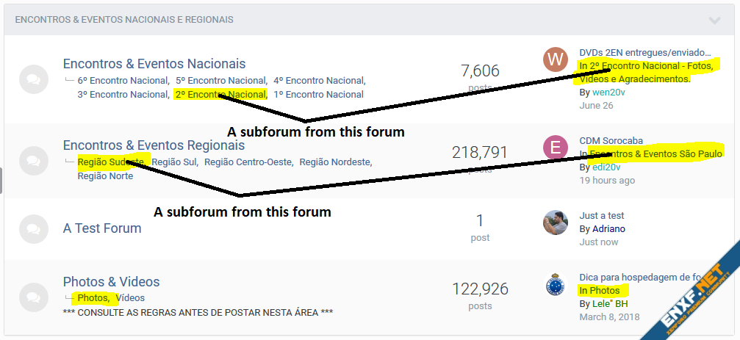
Task: Select the Região Norte subforum link
Action: click(105, 176)
